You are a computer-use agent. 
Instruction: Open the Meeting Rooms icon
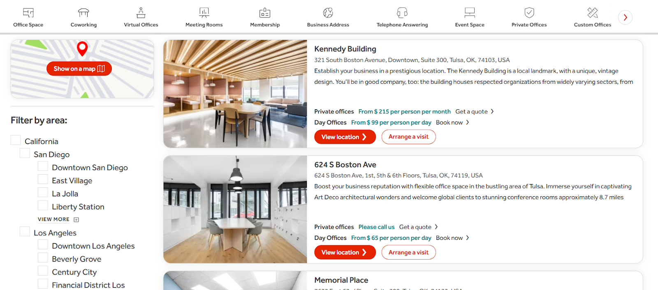(204, 13)
